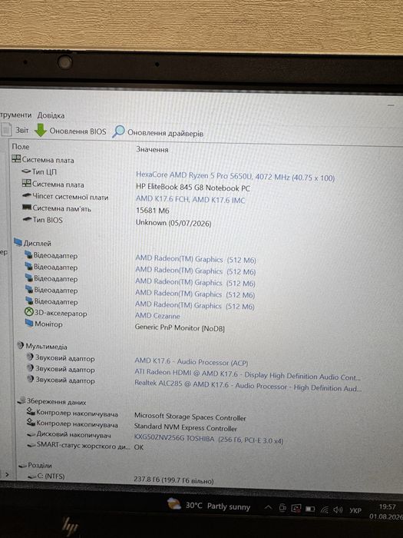This screenshot has width=403, height=538.
Task: Select Standard NVM Express Controller value
Action: pyautogui.click(x=186, y=427)
